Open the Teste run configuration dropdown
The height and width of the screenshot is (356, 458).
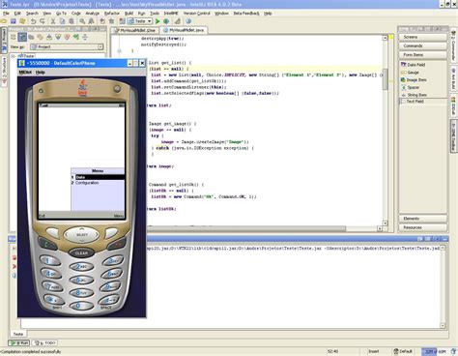click(x=140, y=21)
